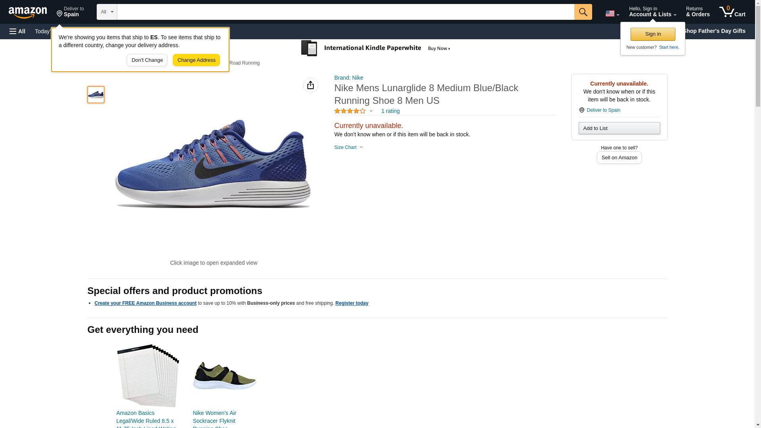The width and height of the screenshot is (761, 428).
Task: Open the shopping cart
Action: click(x=732, y=12)
